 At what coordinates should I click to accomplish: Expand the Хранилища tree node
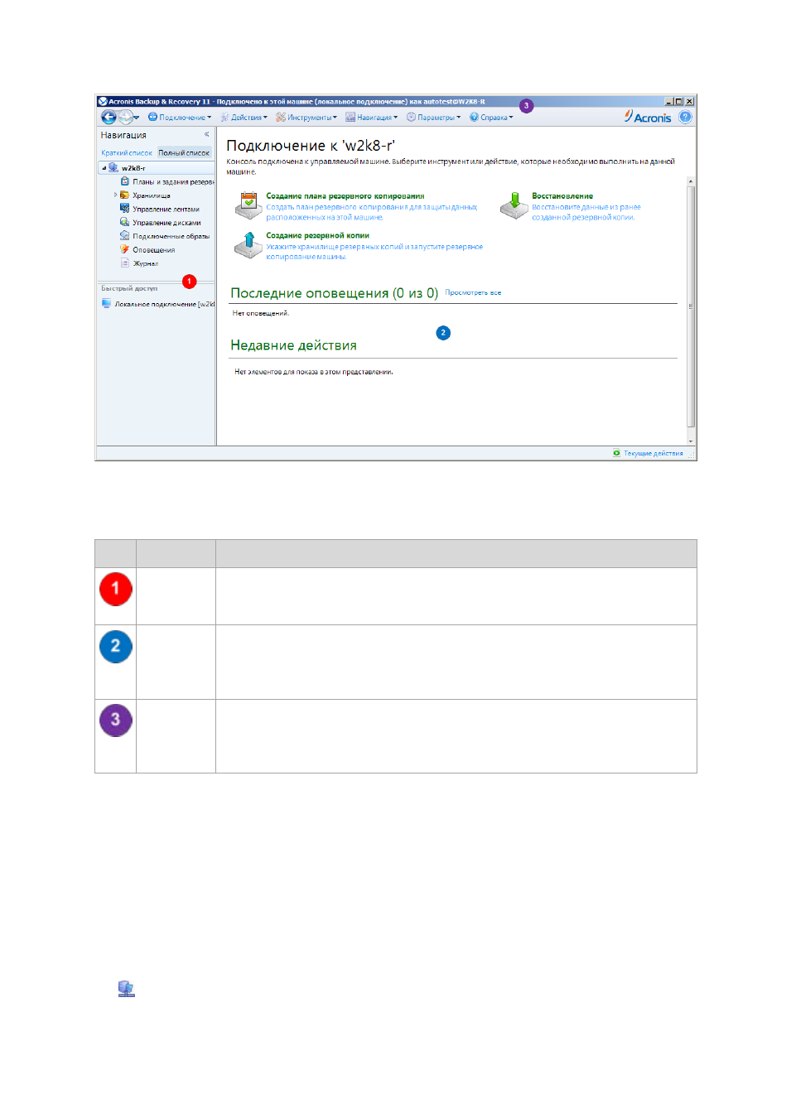[116, 195]
